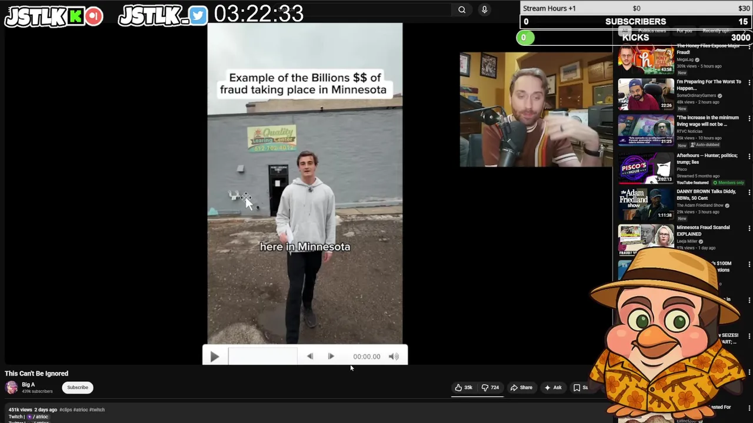753x423 pixels.
Task: Click the #atrioc hashtag
Action: 80,409
